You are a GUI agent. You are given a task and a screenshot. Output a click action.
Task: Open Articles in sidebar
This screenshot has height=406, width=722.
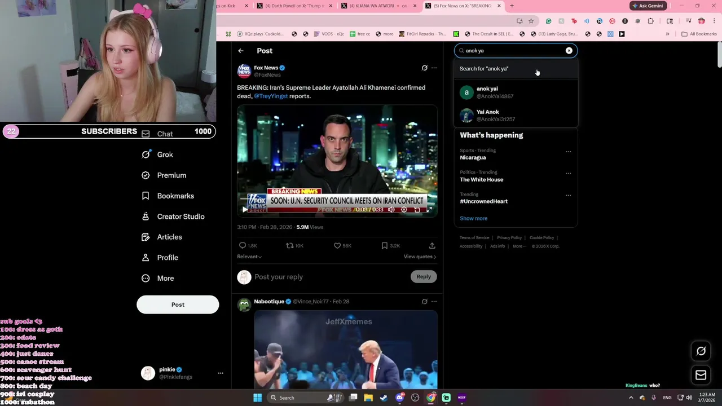point(162,237)
